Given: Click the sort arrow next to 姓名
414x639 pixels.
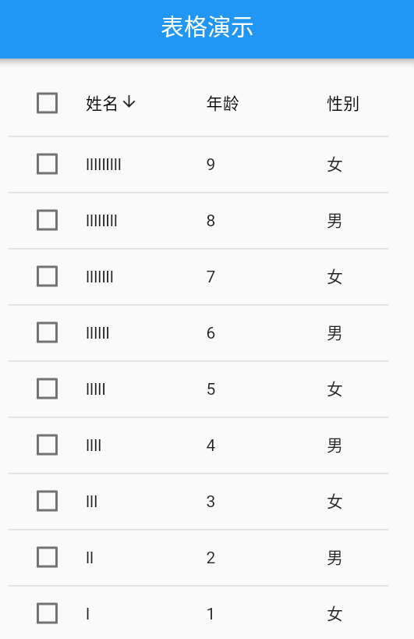Looking at the screenshot, I should (129, 102).
